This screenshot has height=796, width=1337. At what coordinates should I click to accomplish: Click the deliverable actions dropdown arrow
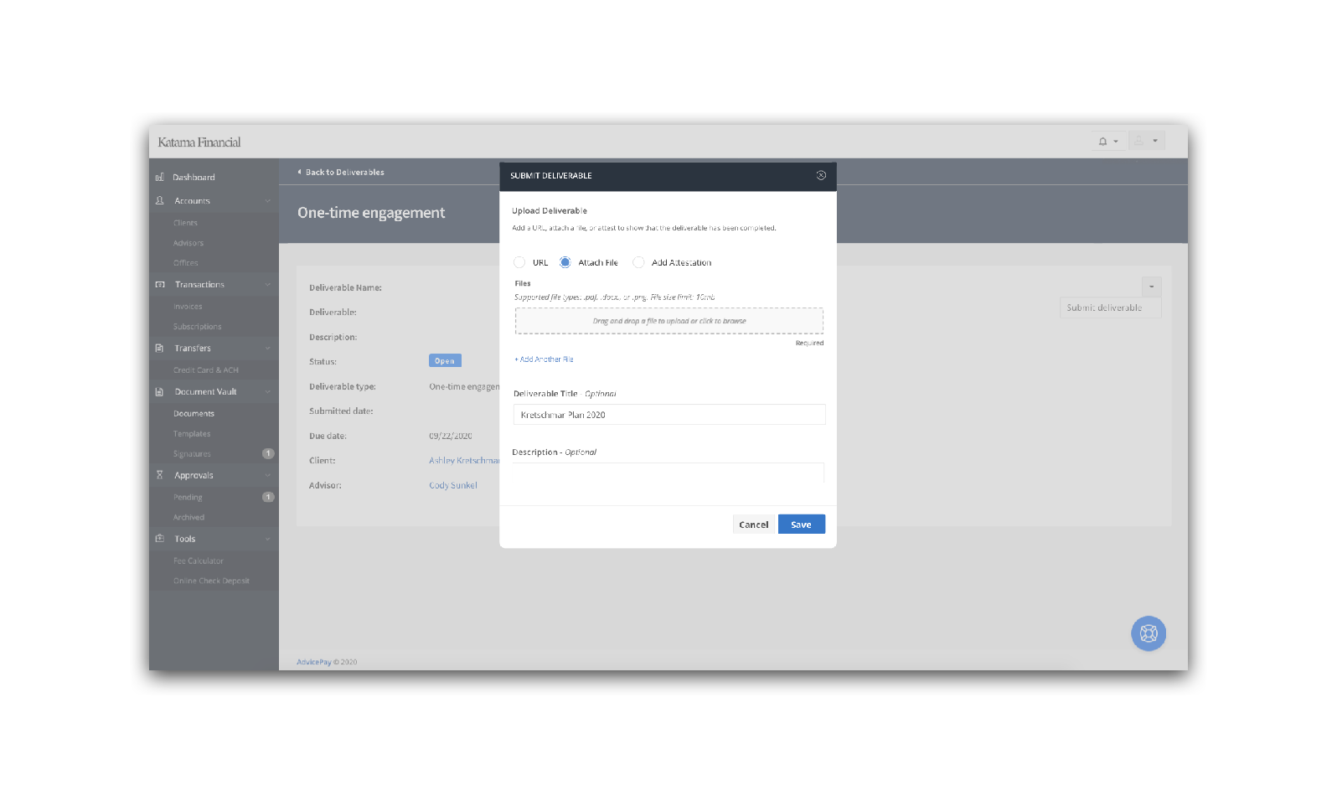click(1152, 287)
